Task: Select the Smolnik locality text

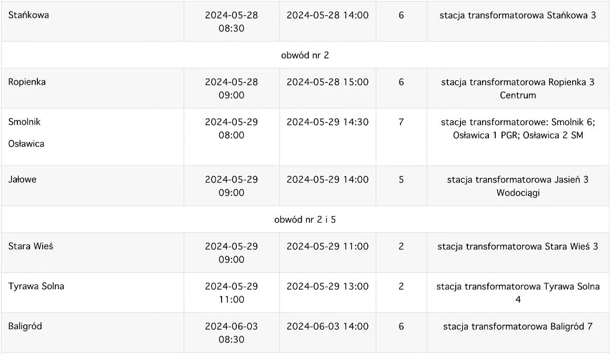Action: coord(24,122)
